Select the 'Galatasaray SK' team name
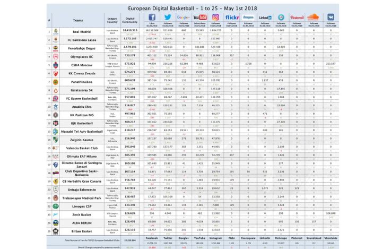 click(x=82, y=90)
